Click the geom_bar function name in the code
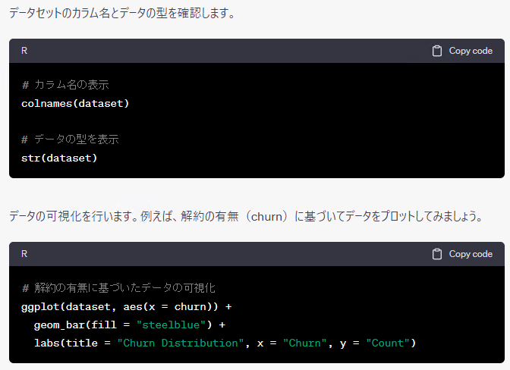Viewport: 510px width, 370px height. click(59, 325)
